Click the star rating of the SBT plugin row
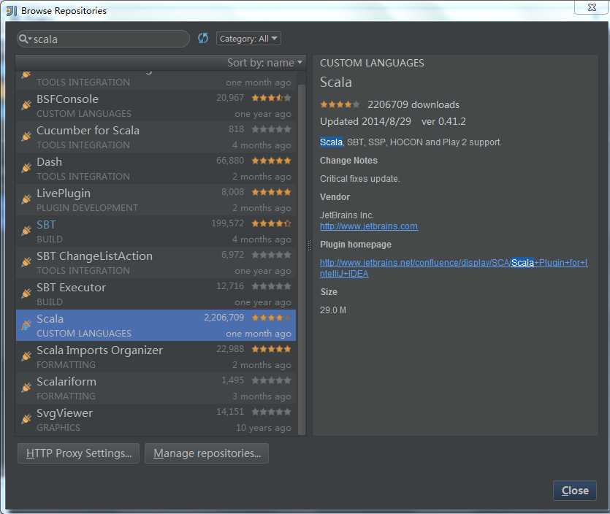 (x=271, y=223)
